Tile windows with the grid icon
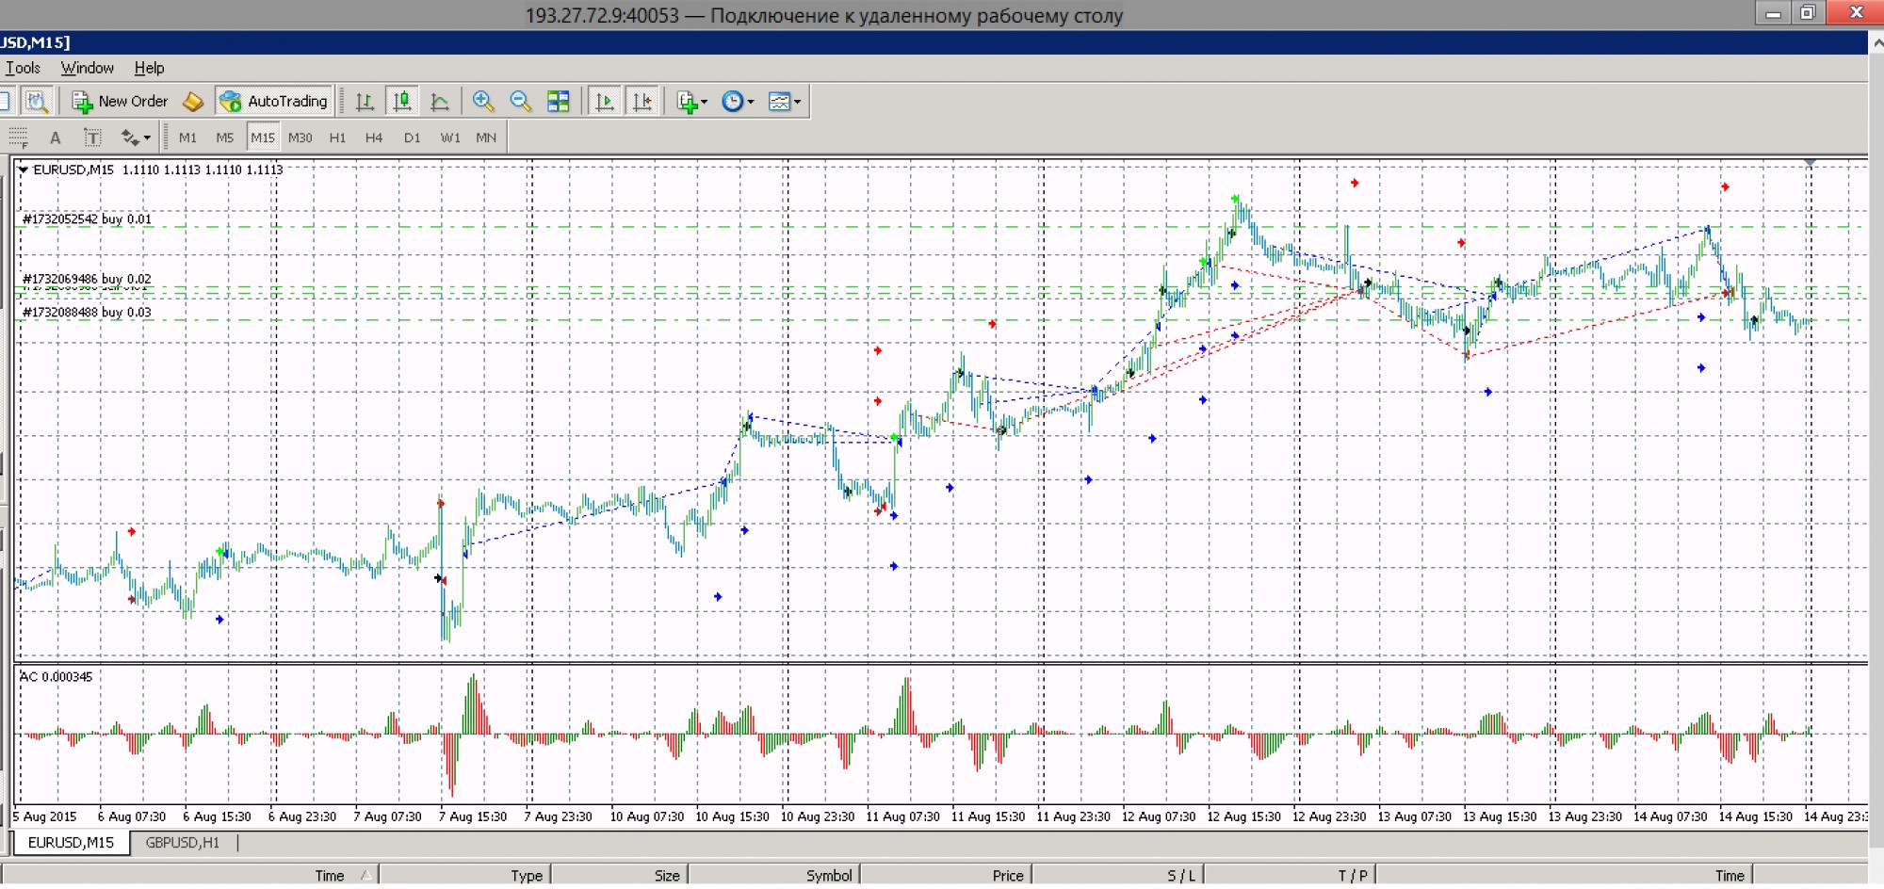 (558, 102)
